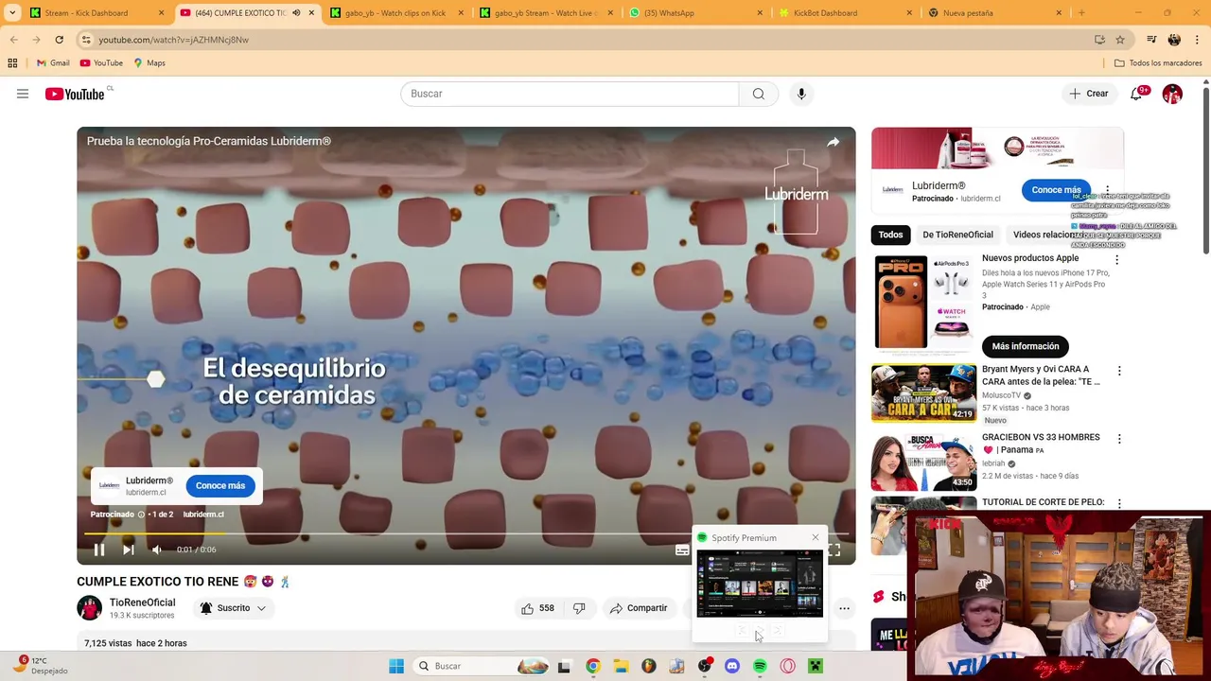Click the address bar URL
This screenshot has width=1211, height=681.
[x=173, y=40]
